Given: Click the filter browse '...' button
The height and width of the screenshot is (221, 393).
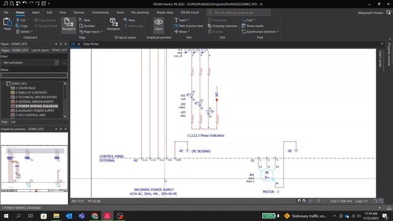Looking at the screenshot, I should coord(64,63).
